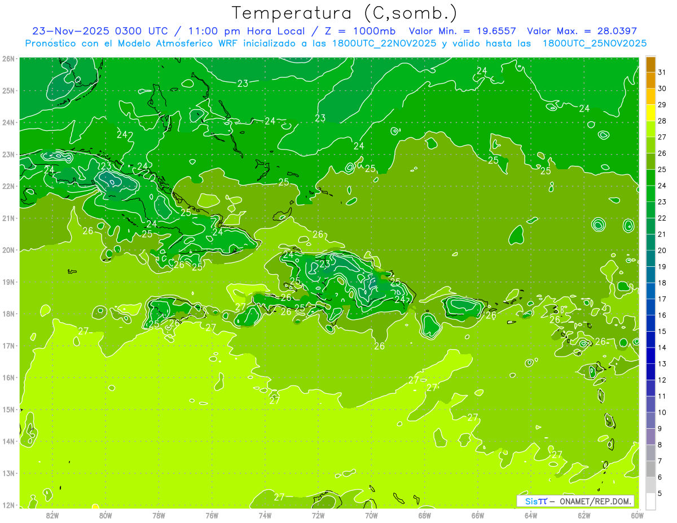The width and height of the screenshot is (677, 523).
Task: Click the "22N" latitude axis label
Action: click(8, 186)
